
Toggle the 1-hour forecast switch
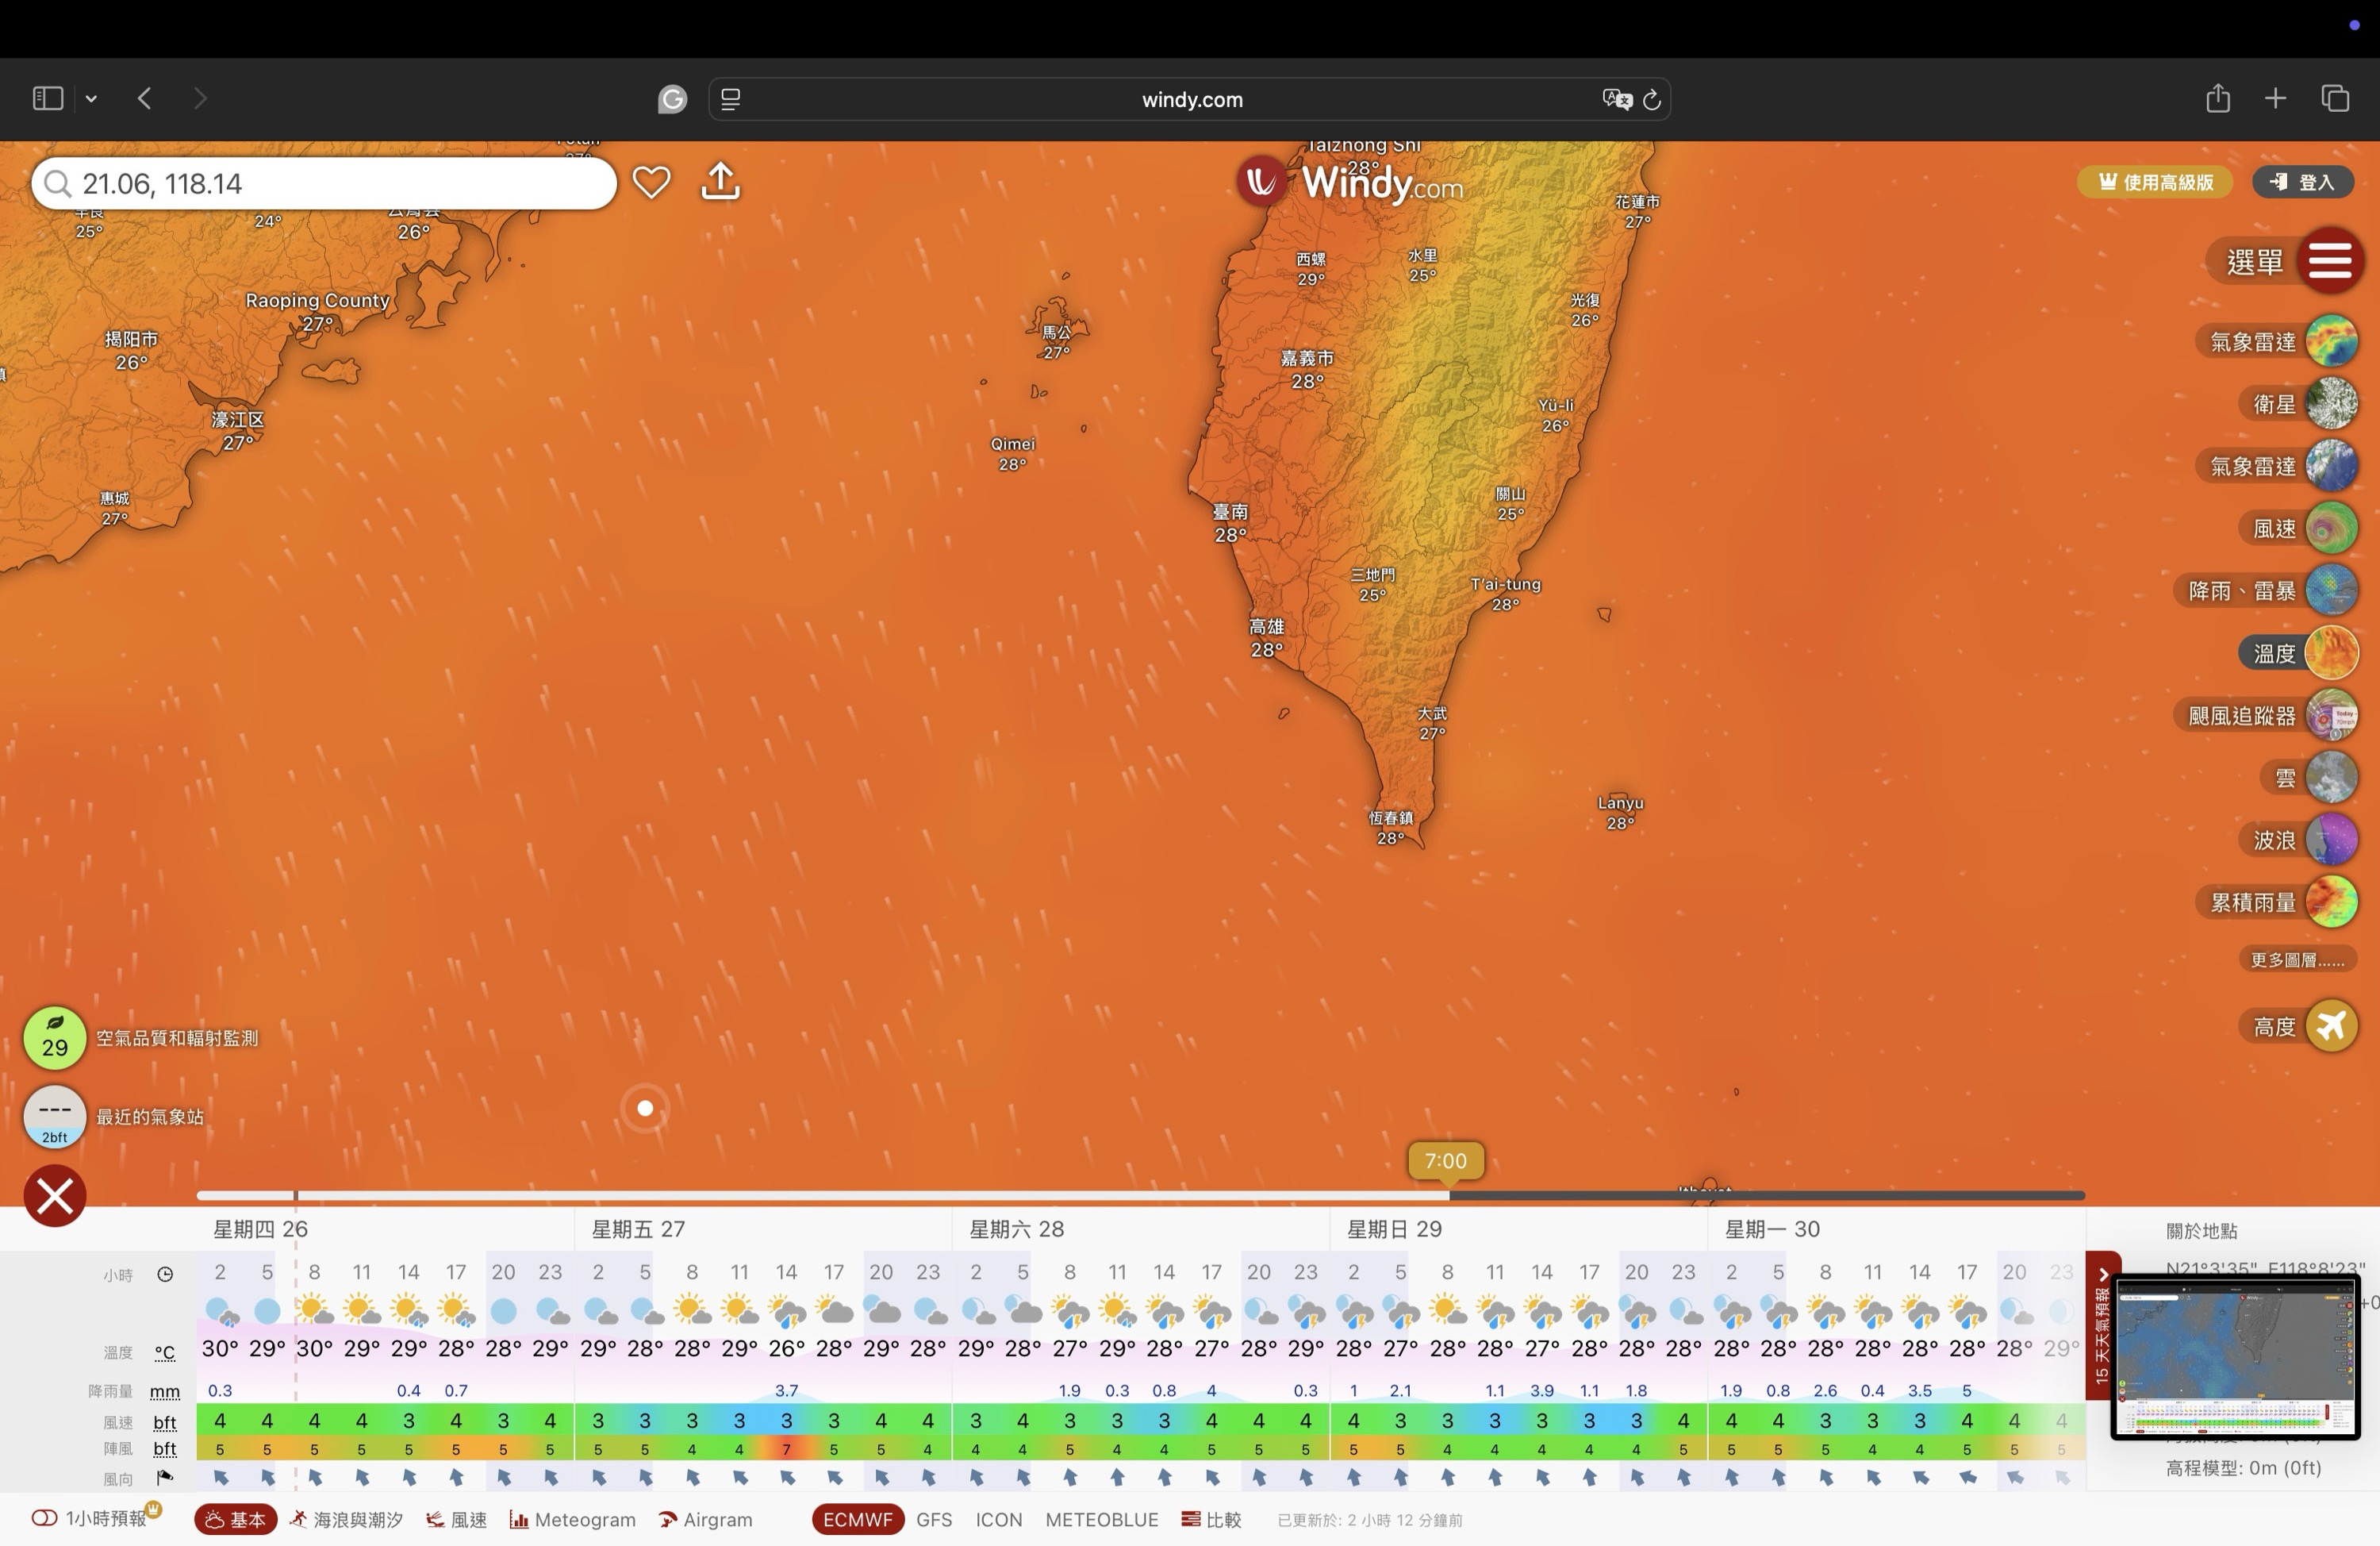point(44,1519)
